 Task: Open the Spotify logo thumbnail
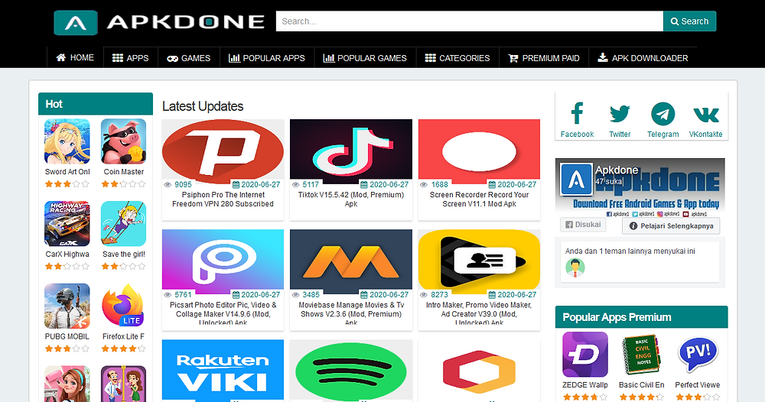pyautogui.click(x=351, y=371)
